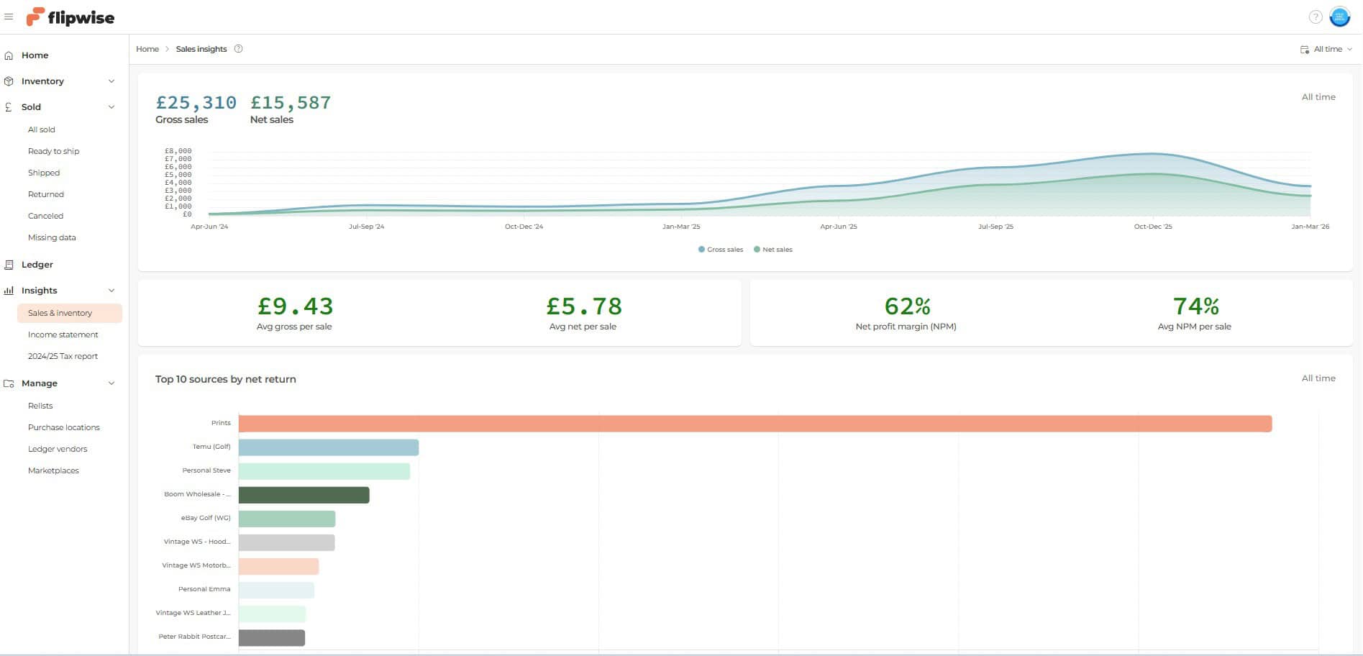Open the All time date range dropdown

coord(1329,49)
